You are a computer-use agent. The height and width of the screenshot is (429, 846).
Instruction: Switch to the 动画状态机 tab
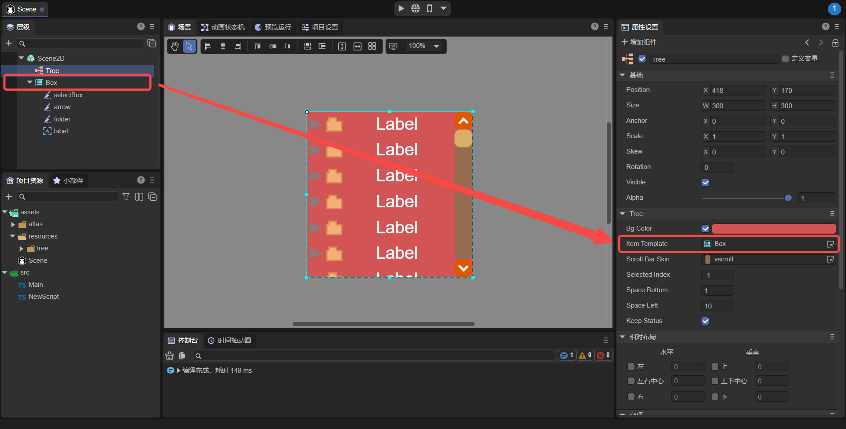point(223,27)
